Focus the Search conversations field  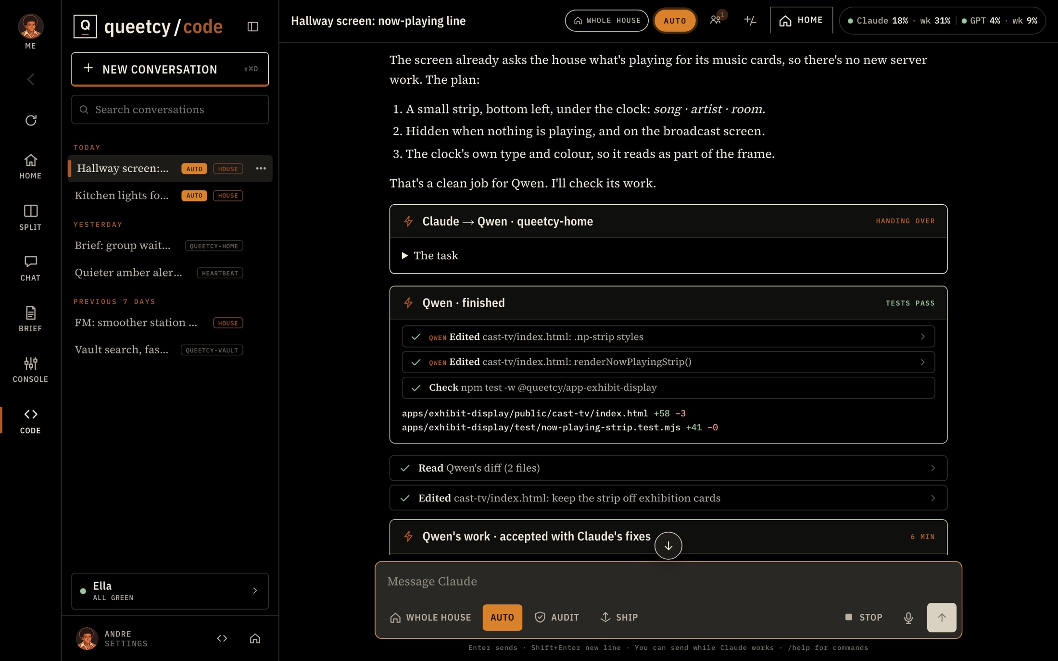coord(170,110)
